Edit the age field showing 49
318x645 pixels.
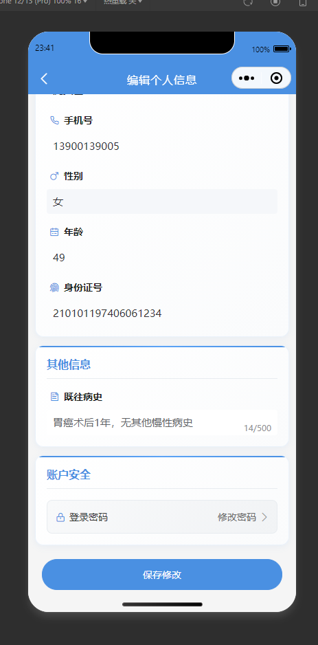click(162, 257)
